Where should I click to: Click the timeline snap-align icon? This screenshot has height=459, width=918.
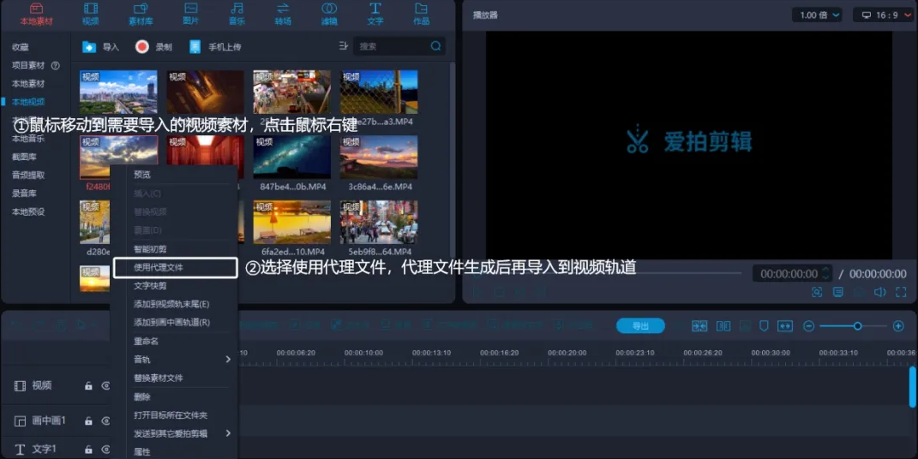pyautogui.click(x=699, y=325)
